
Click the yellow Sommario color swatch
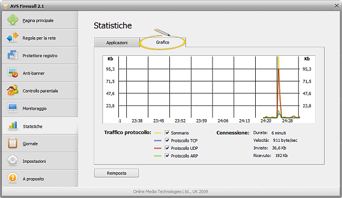click(158, 133)
